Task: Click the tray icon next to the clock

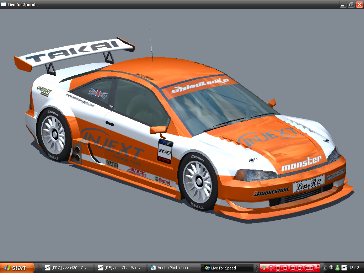Action: pos(344,268)
